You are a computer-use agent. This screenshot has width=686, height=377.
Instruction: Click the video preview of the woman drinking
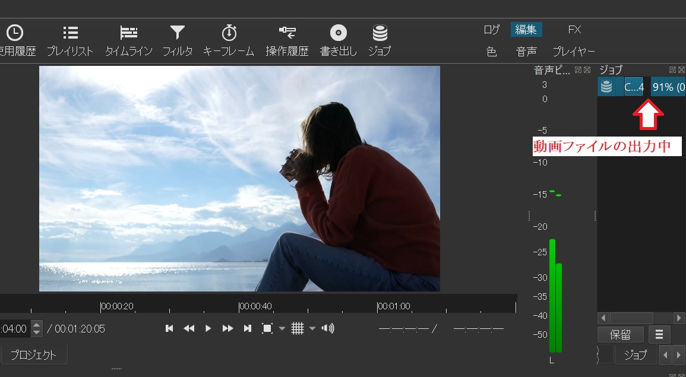pos(239,179)
